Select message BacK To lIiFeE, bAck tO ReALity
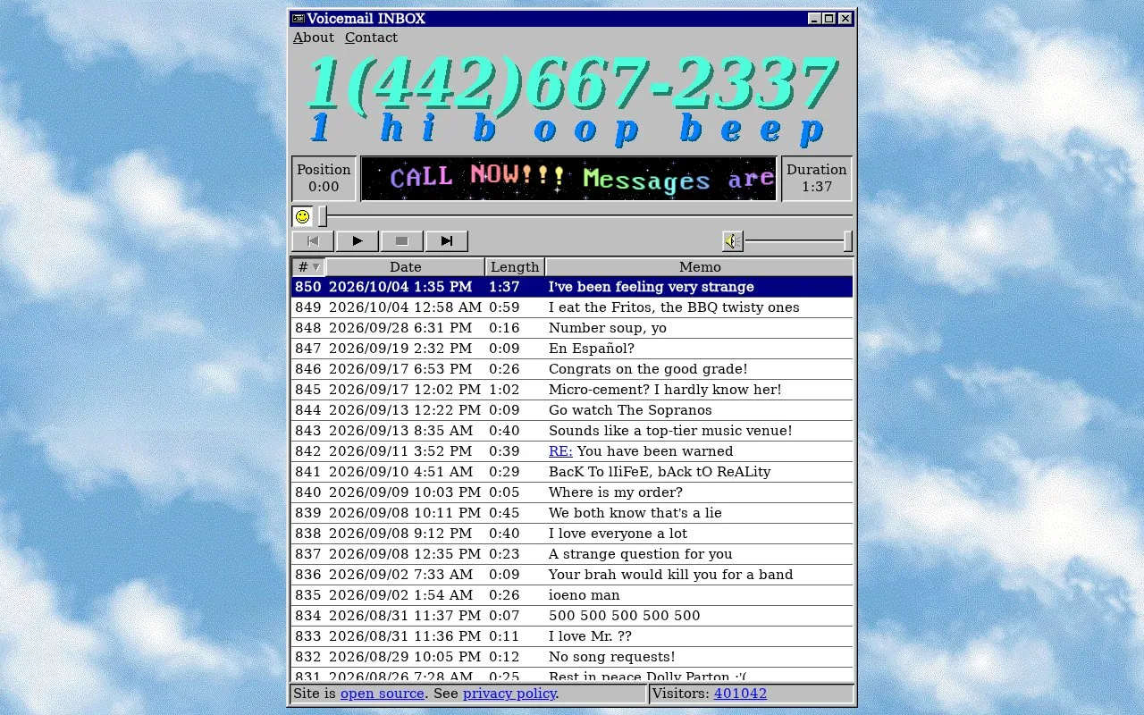Image resolution: width=1144 pixels, height=715 pixels. [572, 472]
